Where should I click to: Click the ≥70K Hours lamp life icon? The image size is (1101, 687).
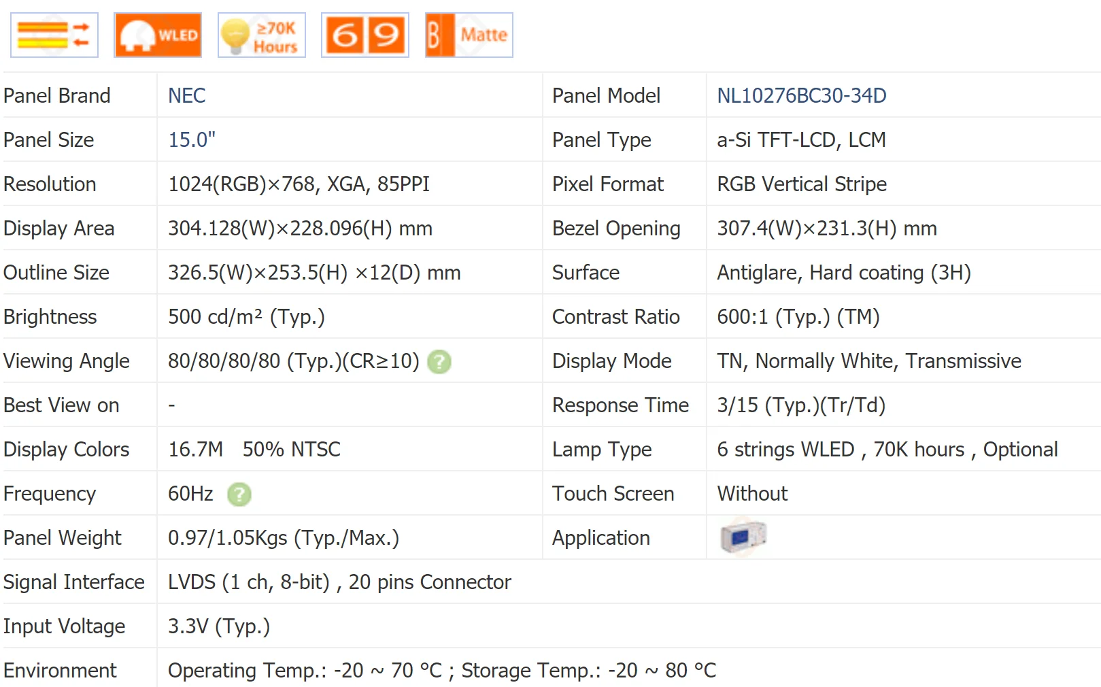[262, 35]
